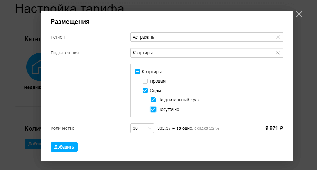Select the Квартиры label in the tree
The width and height of the screenshot is (317, 170).
[x=152, y=72]
